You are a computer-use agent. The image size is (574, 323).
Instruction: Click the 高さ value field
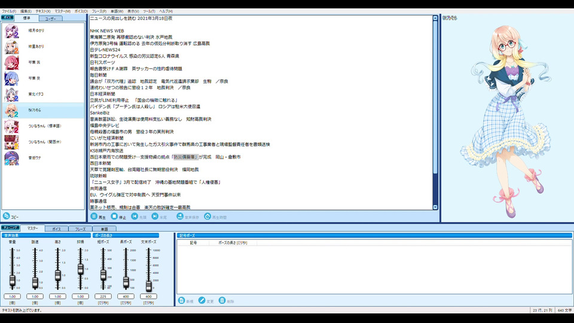57,296
